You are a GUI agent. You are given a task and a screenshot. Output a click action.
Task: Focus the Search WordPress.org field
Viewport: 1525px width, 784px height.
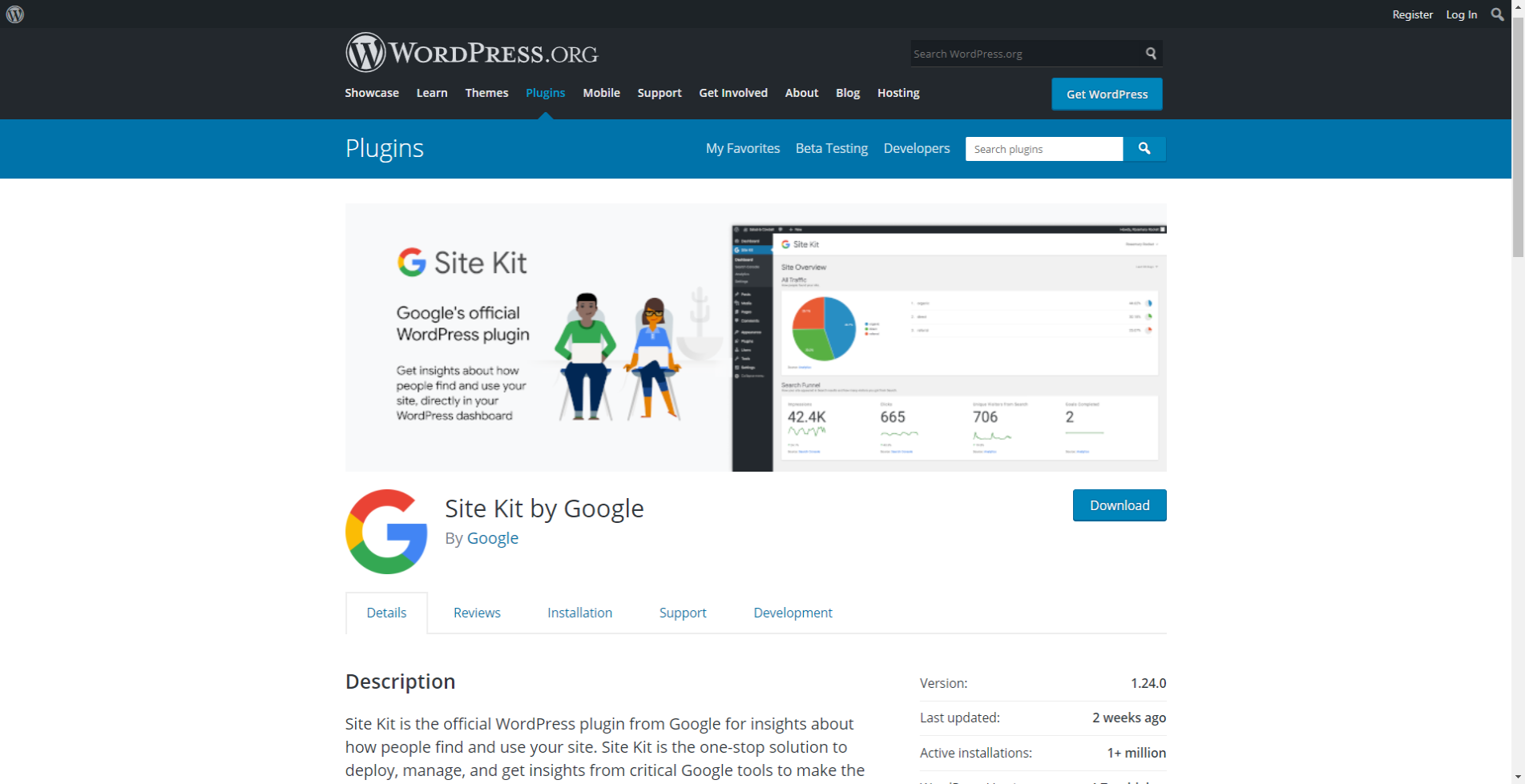coord(1026,54)
